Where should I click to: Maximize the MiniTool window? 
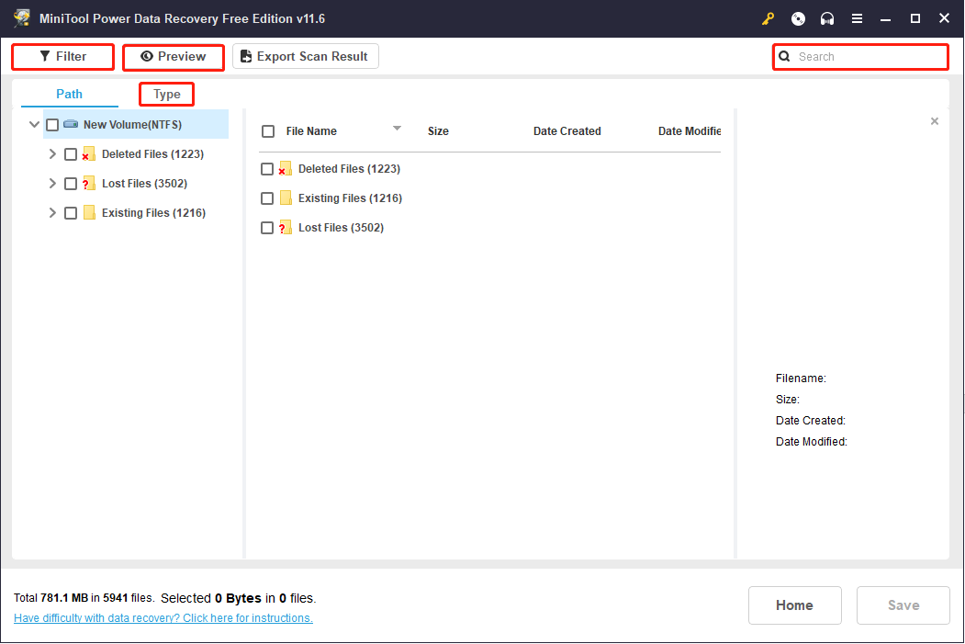click(915, 19)
